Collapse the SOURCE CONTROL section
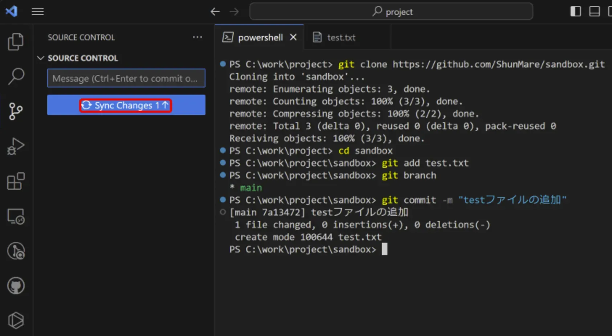Viewport: 612px width, 336px height. click(41, 58)
